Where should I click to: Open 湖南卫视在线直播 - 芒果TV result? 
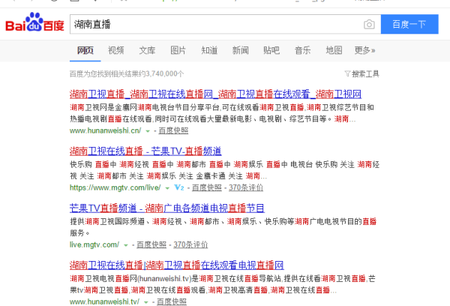pyautogui.click(x=145, y=151)
